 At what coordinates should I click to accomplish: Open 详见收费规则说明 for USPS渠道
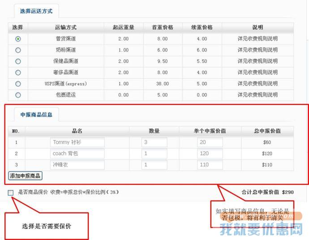(x=257, y=84)
